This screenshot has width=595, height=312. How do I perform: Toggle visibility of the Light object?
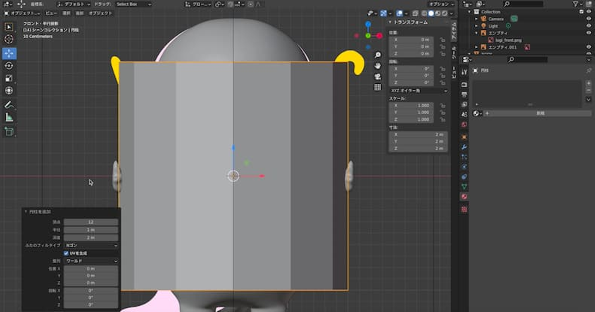pos(589,26)
